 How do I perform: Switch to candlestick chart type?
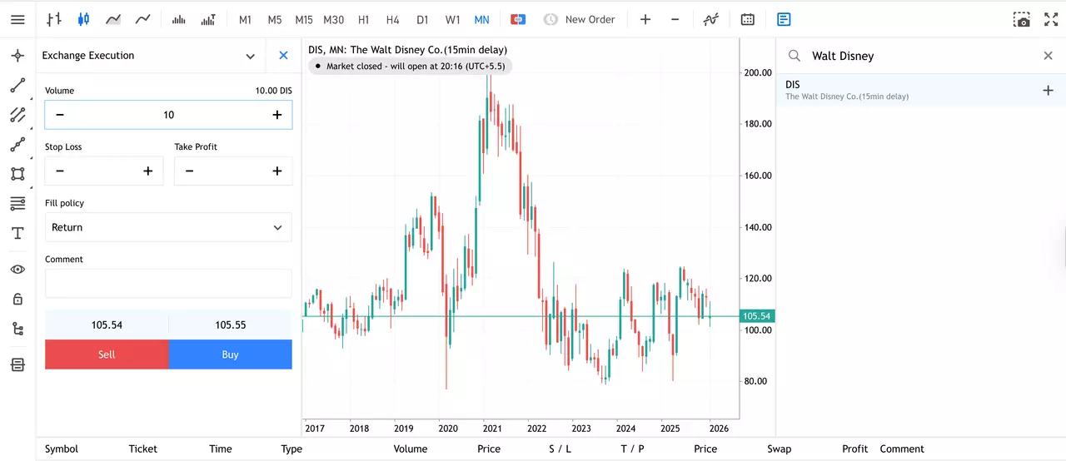tap(83, 19)
